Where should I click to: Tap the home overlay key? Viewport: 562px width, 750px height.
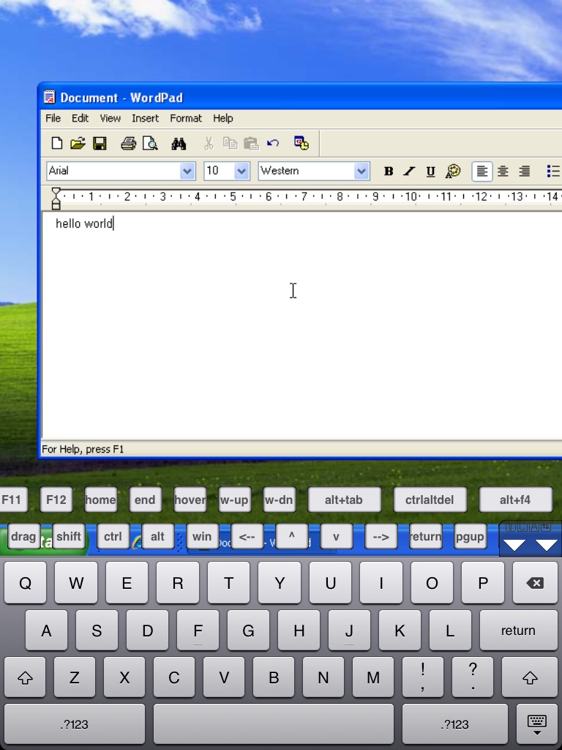point(100,500)
